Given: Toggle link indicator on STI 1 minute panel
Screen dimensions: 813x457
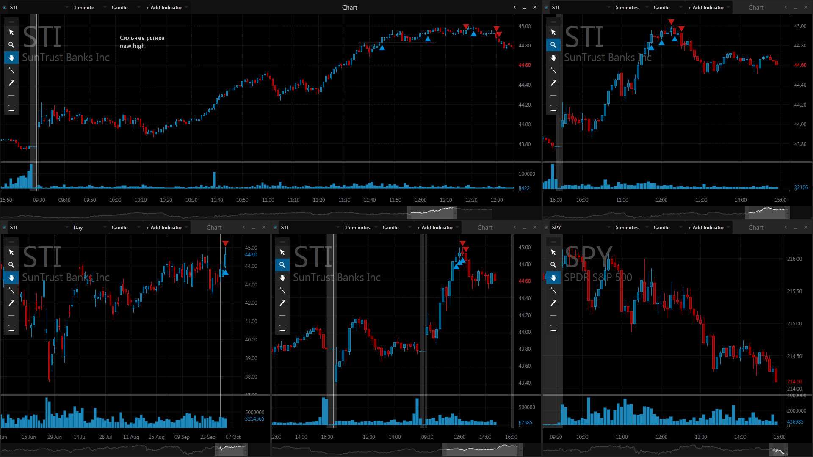Looking at the screenshot, I should [x=4, y=7].
